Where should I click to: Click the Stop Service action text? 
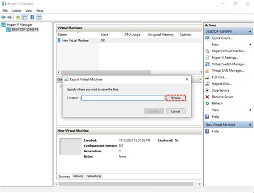click(221, 91)
